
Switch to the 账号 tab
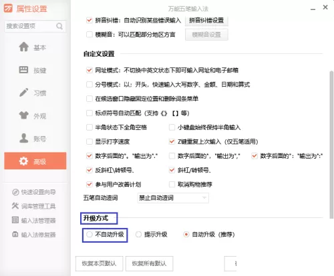click(35, 139)
